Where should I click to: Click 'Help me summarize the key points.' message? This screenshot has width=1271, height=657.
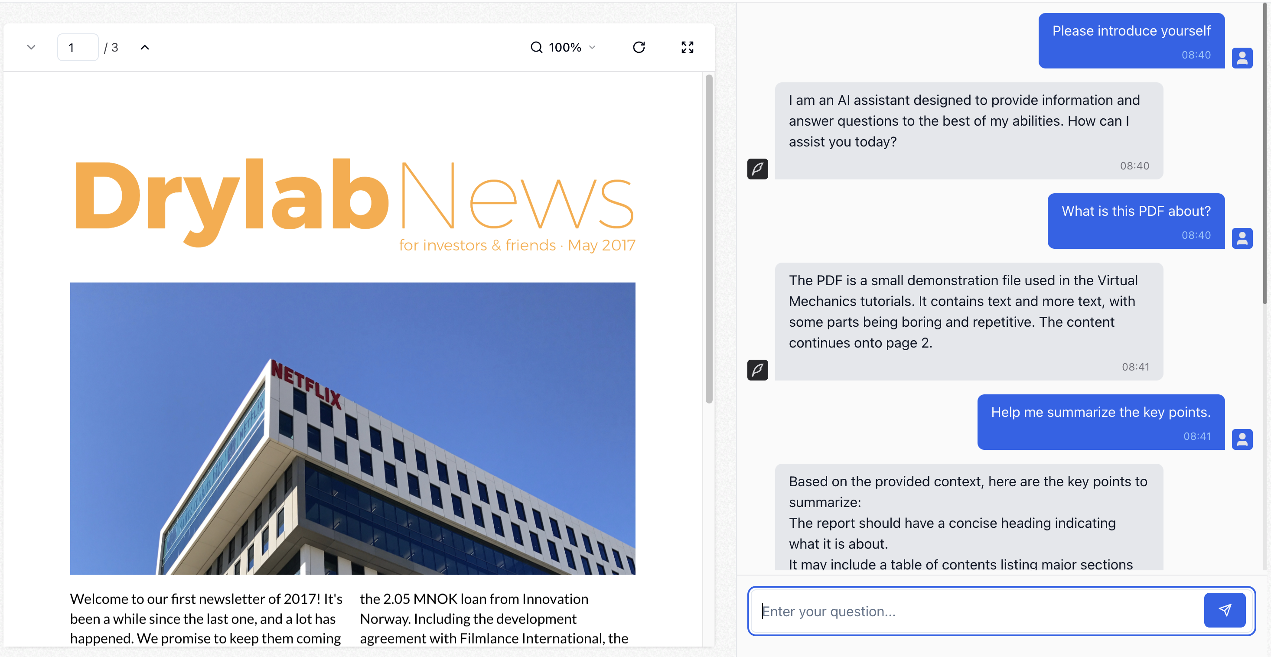[x=1101, y=422]
